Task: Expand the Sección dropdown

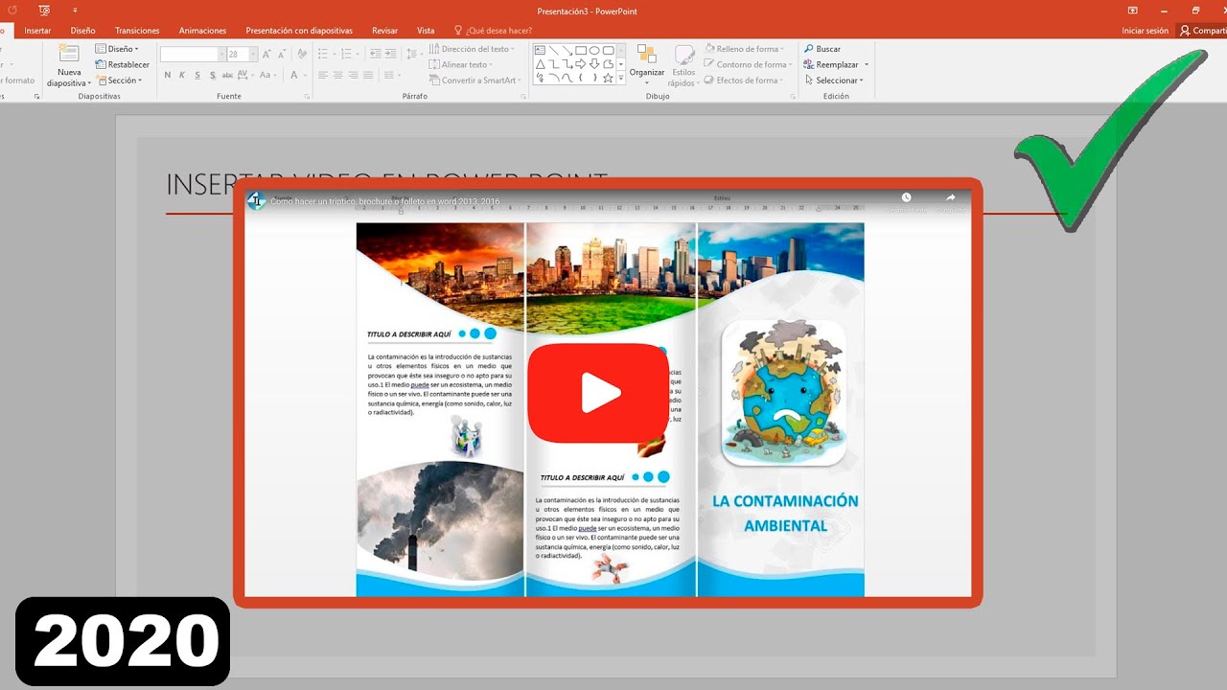Action: click(119, 80)
